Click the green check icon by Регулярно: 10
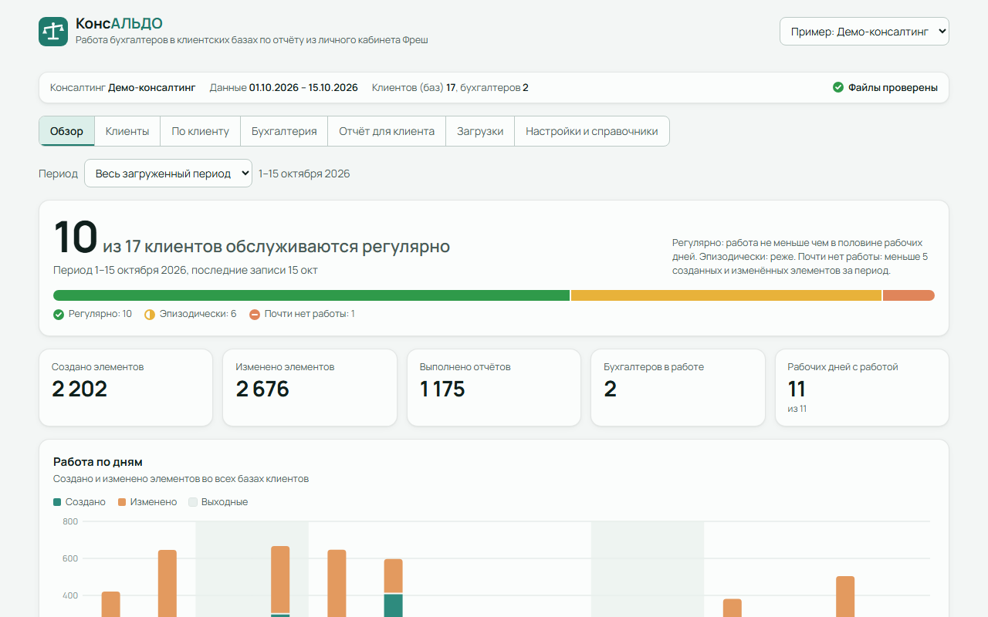This screenshot has width=988, height=617. (x=59, y=314)
